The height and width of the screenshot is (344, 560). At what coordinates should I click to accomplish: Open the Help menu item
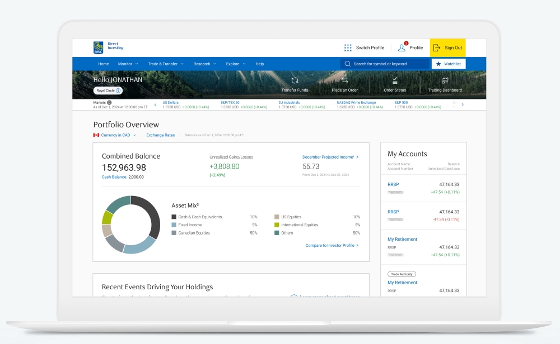[x=260, y=64]
